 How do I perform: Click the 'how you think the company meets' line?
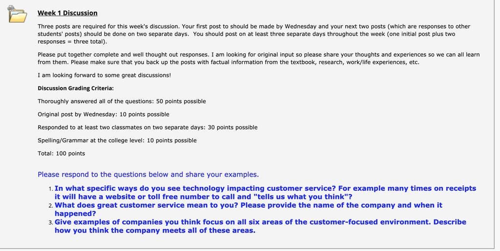(155, 231)
